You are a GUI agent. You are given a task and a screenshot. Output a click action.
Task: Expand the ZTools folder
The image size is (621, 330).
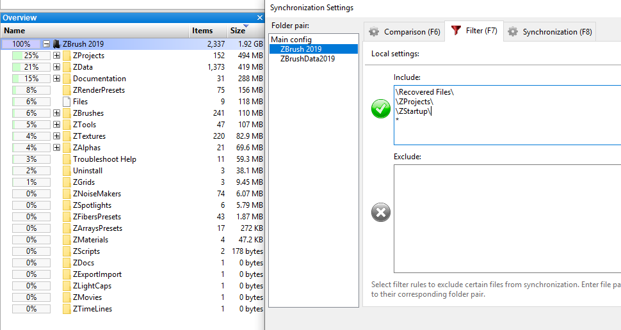click(x=56, y=124)
